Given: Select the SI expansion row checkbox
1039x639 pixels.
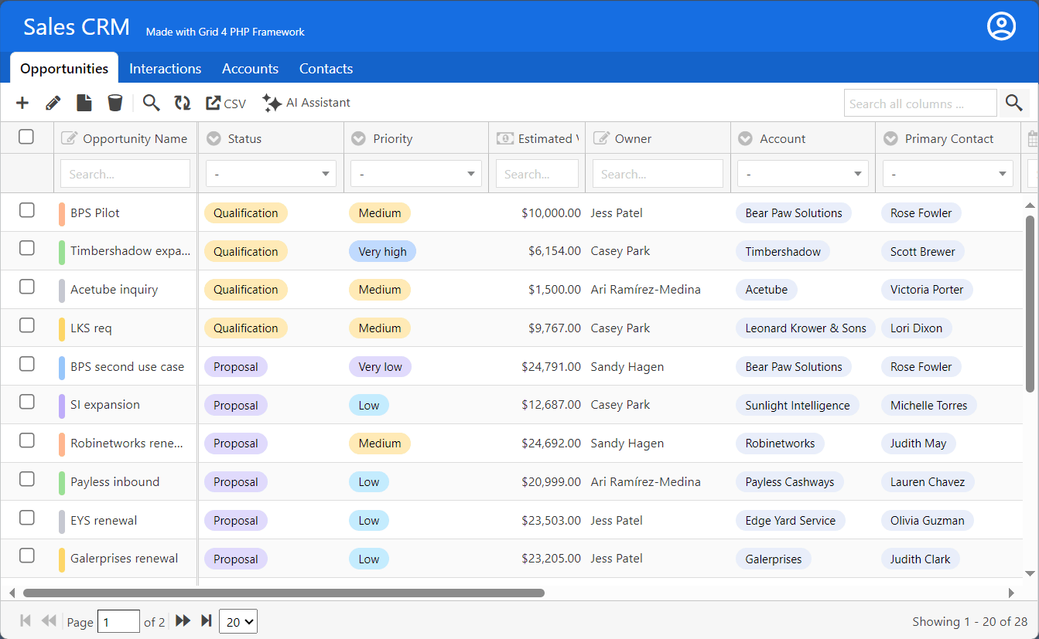Looking at the screenshot, I should [27, 402].
